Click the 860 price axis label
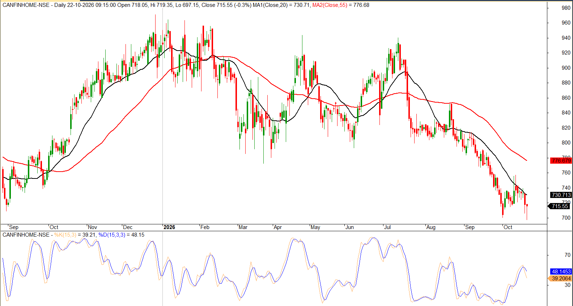Image resolution: width=573 pixels, height=306 pixels. pyautogui.click(x=566, y=98)
